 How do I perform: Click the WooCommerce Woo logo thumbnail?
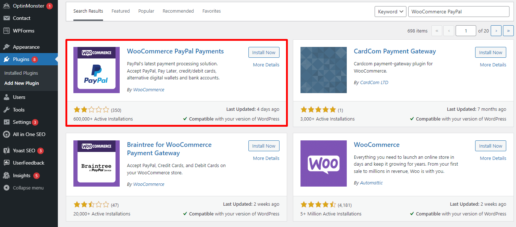324,163
